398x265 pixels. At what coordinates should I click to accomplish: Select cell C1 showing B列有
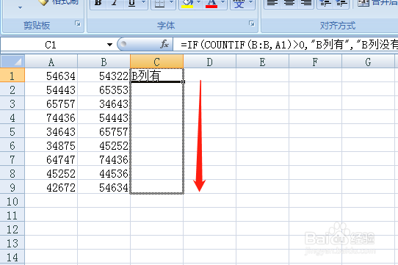point(156,76)
